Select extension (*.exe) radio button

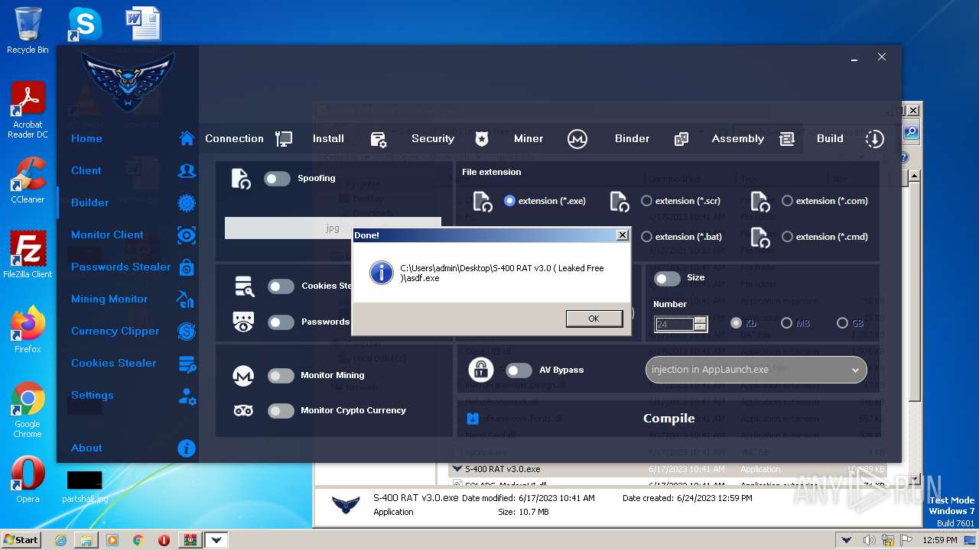510,201
